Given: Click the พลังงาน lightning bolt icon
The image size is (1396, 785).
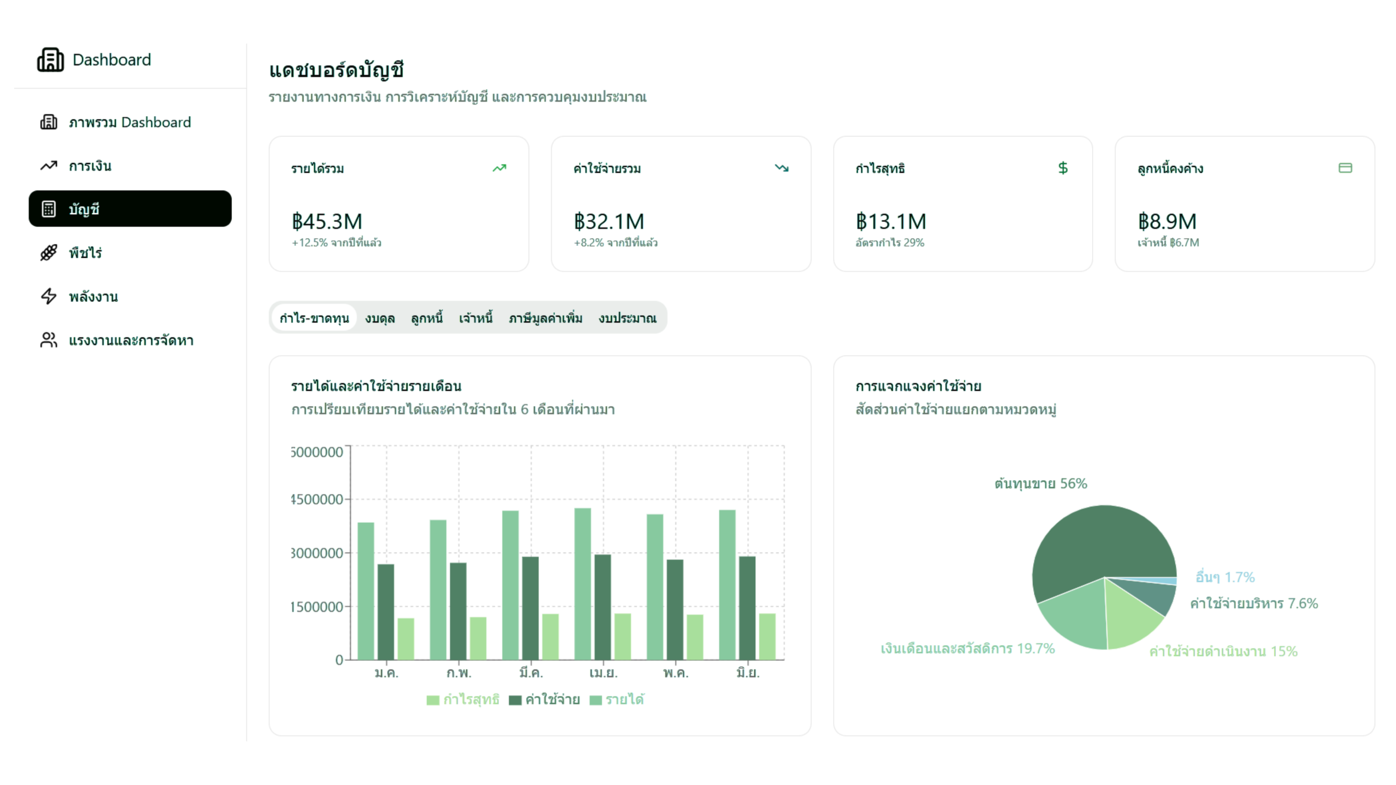Looking at the screenshot, I should (x=49, y=296).
